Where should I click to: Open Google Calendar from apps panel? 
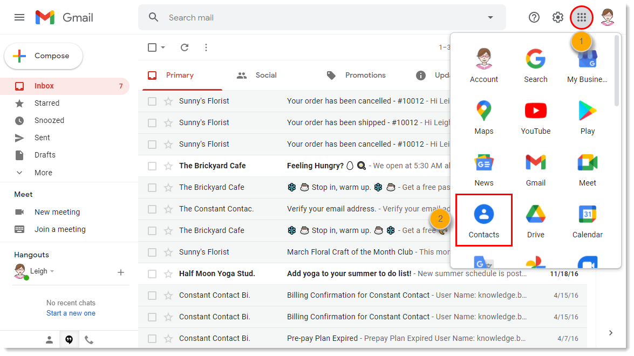(587, 221)
